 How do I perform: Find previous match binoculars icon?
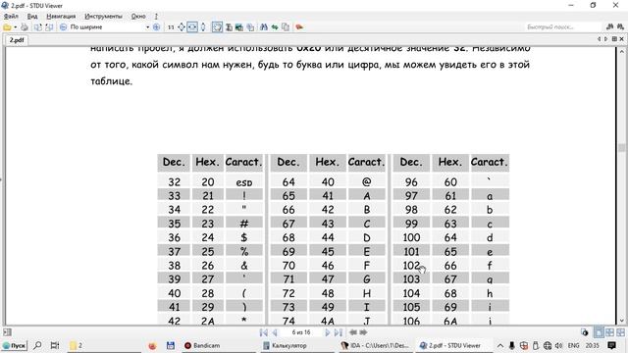(610, 27)
